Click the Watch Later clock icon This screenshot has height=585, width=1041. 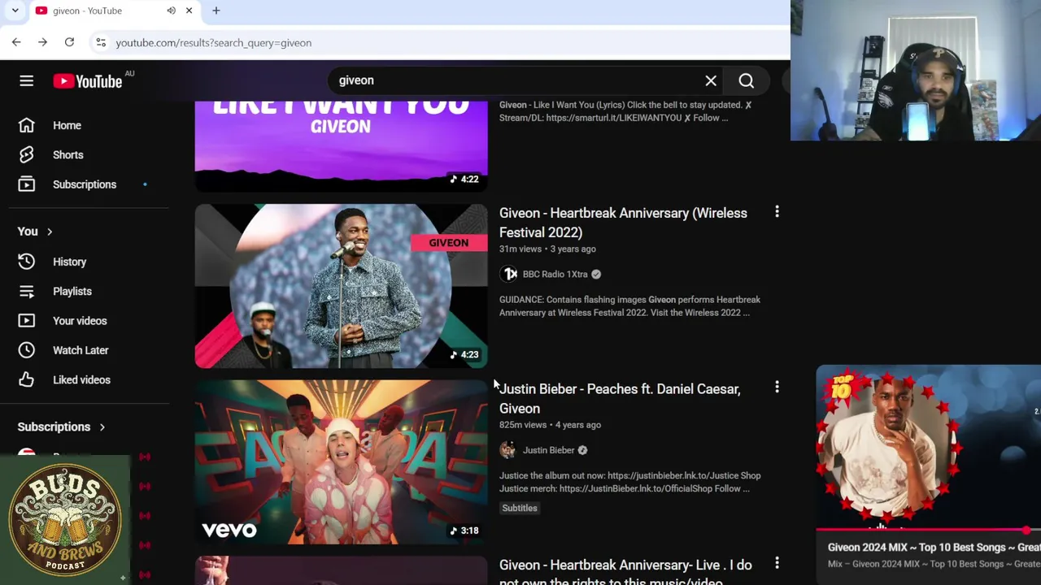pos(26,350)
